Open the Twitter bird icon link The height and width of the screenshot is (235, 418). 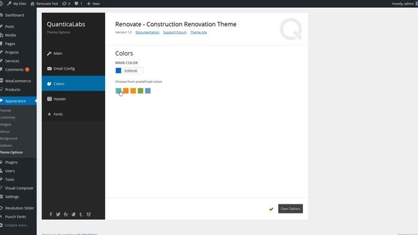click(x=58, y=214)
